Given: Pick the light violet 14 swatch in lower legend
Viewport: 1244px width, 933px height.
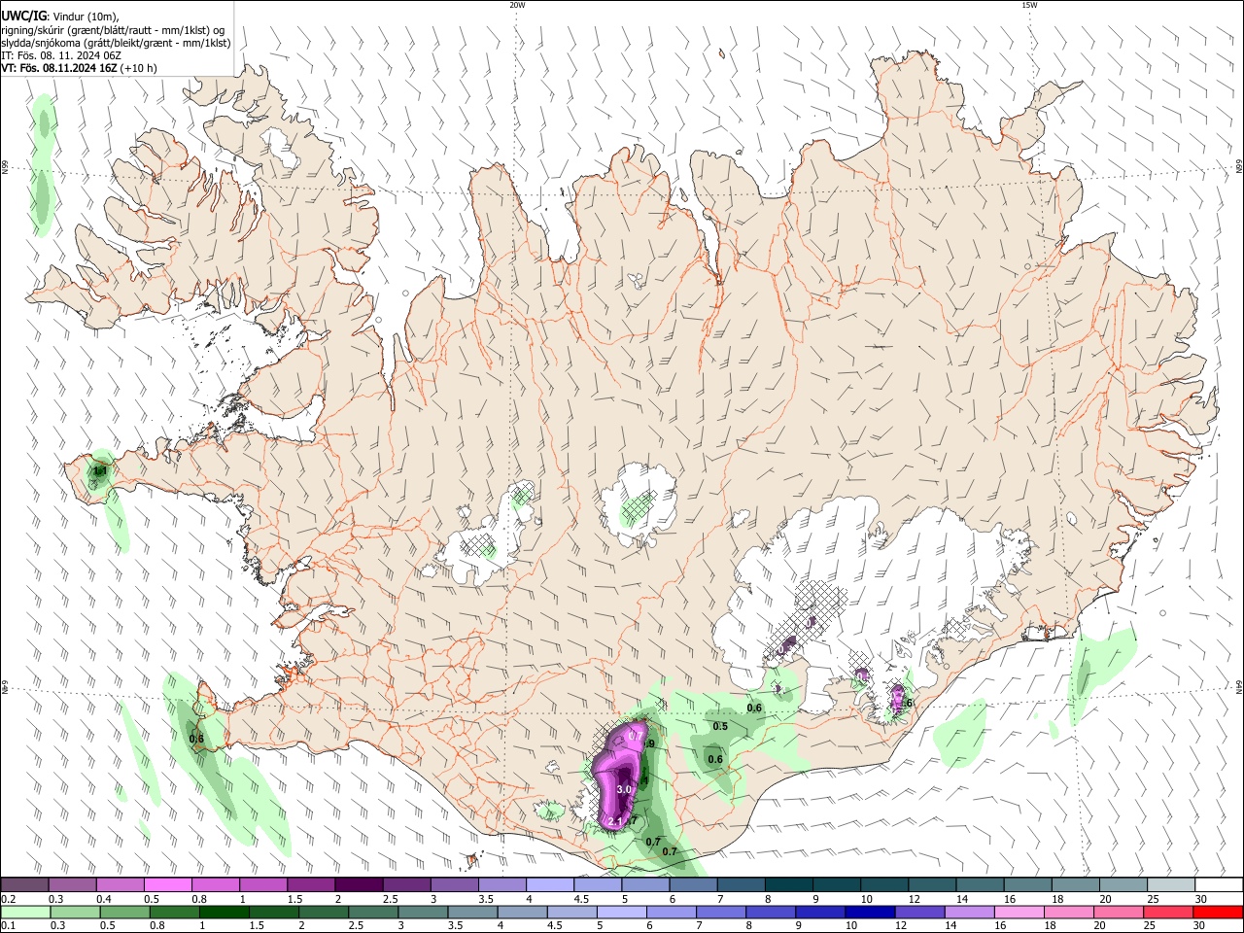Looking at the screenshot, I should pyautogui.click(x=970, y=912).
